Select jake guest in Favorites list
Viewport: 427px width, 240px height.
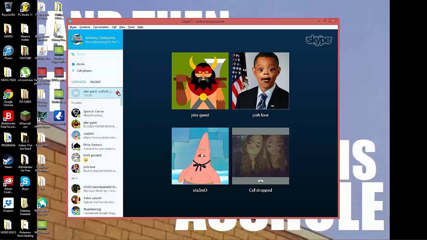(95, 124)
